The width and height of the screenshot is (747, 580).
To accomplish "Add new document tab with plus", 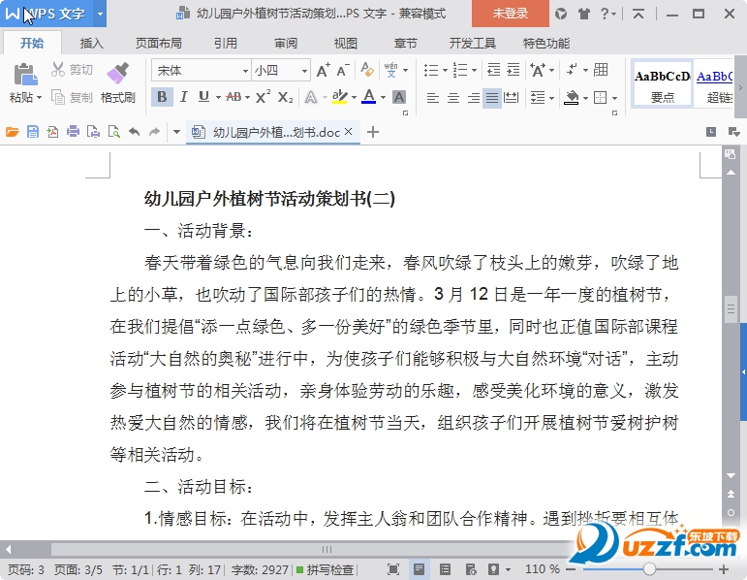I will 373,132.
